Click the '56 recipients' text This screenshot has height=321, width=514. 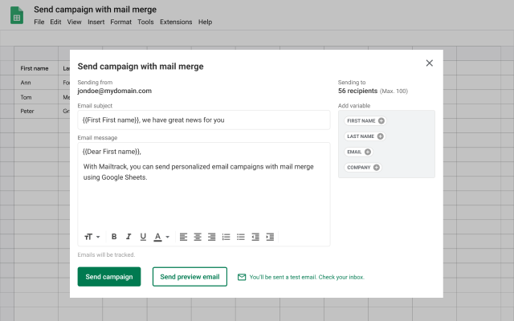(357, 91)
